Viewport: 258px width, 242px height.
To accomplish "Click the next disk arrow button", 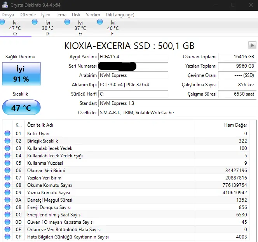I will pos(252,45).
